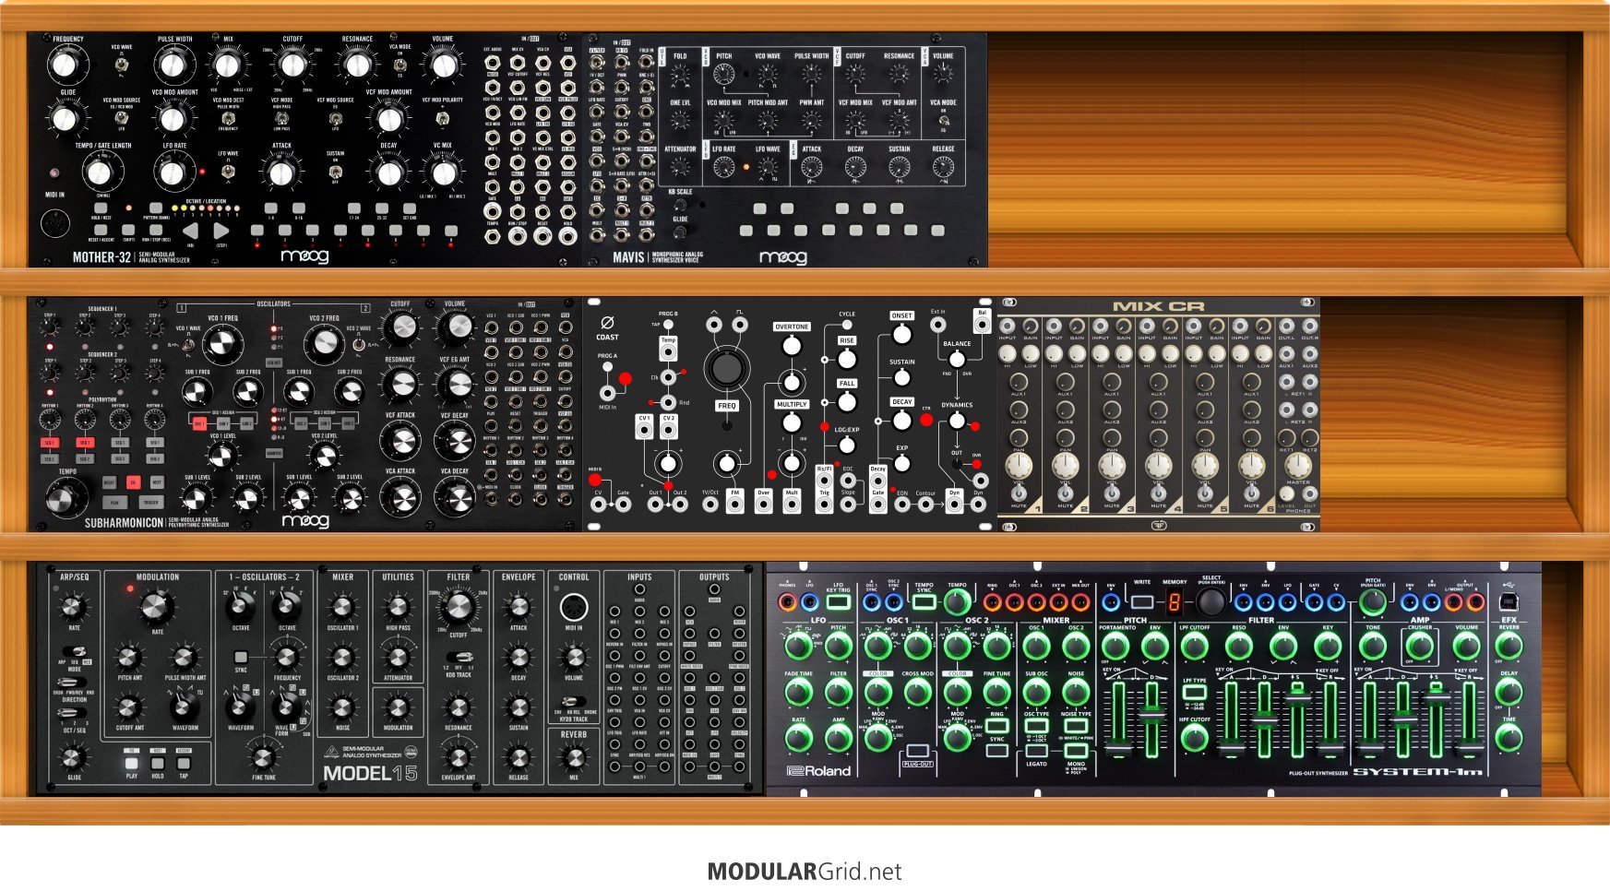
Task: Click the Model 15 Hold button
Action: click(x=158, y=763)
